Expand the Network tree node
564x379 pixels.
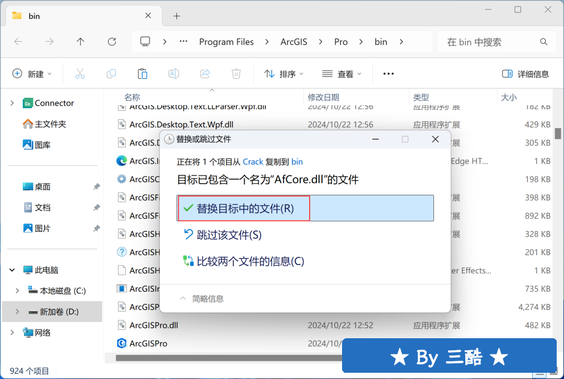pyautogui.click(x=12, y=332)
